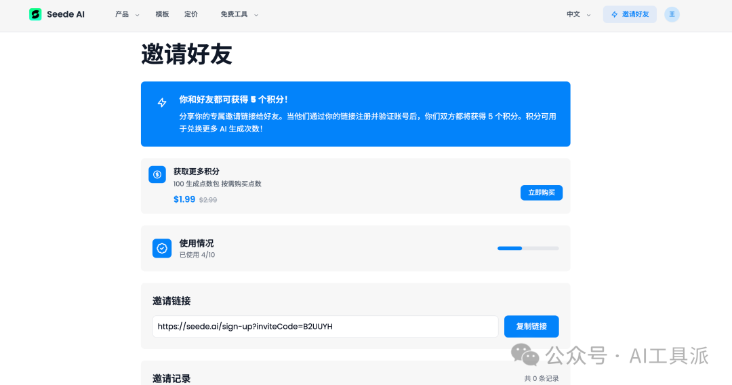Click the 共 0 条记录 record count

click(542, 378)
